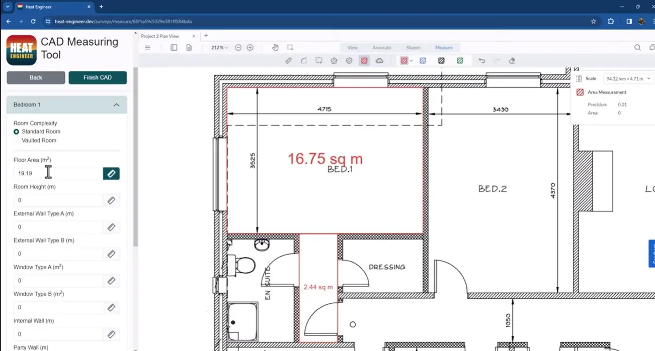
Task: Click Window Type A ruler icon
Action: pyautogui.click(x=111, y=281)
